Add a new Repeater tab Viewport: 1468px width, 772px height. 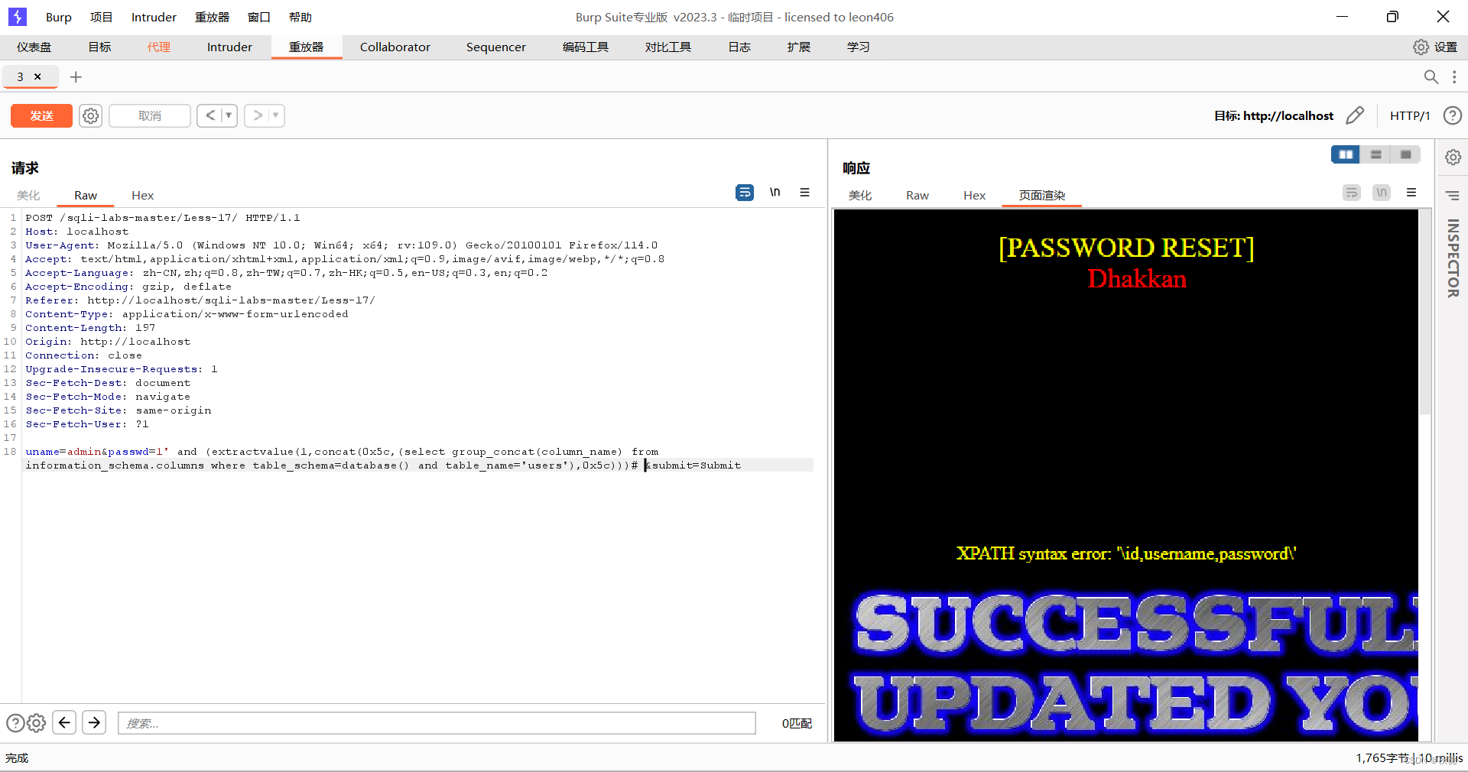click(x=76, y=76)
